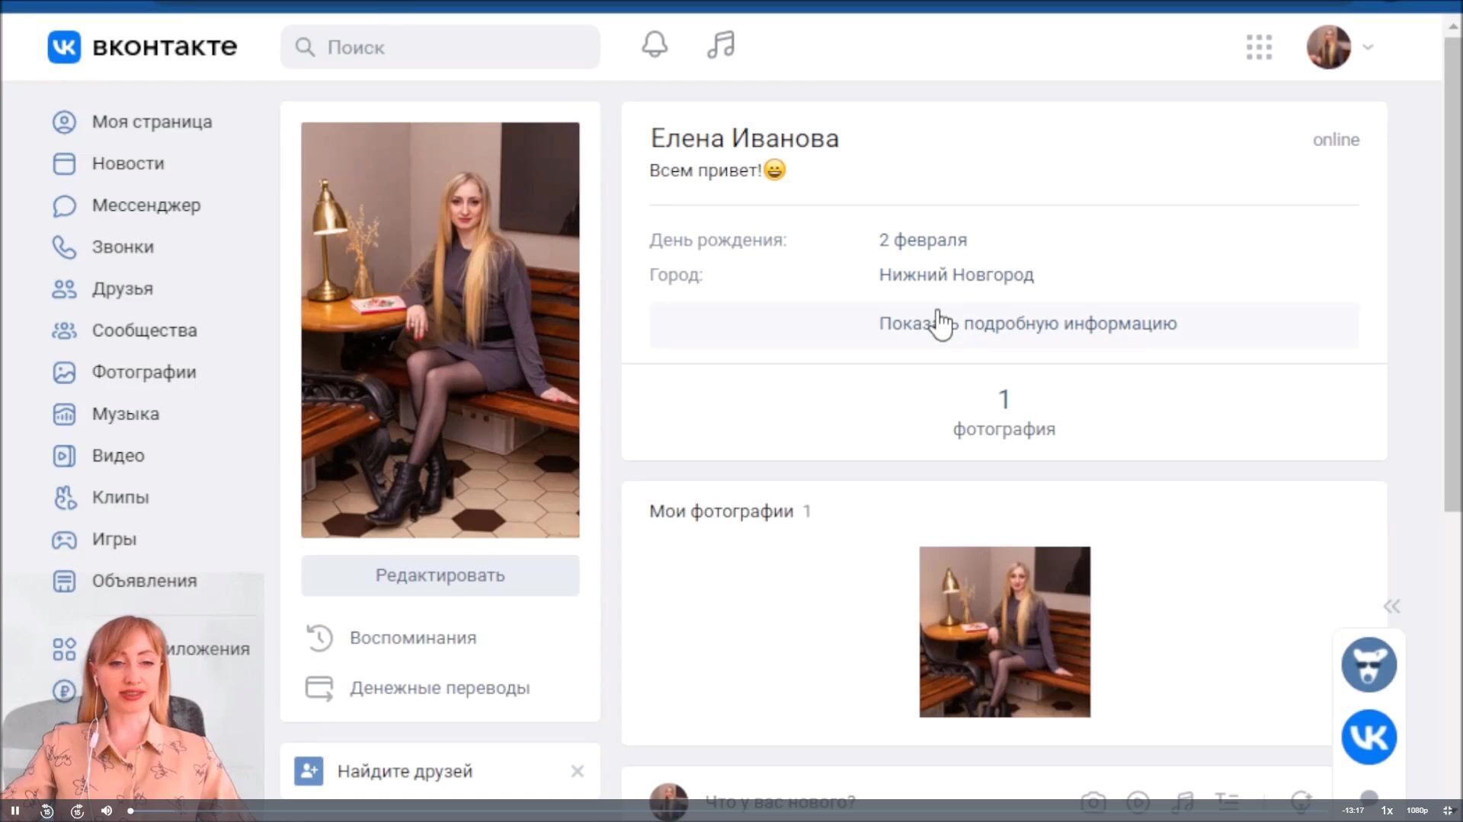Dismiss the Найдите друзей block

578,772
